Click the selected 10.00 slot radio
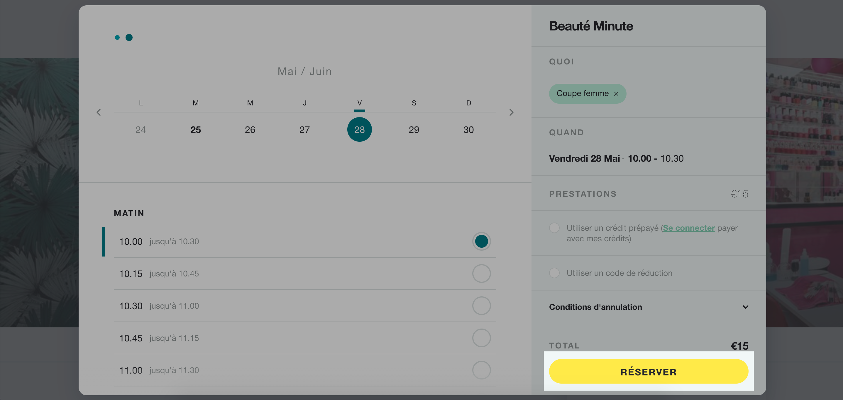 point(481,242)
